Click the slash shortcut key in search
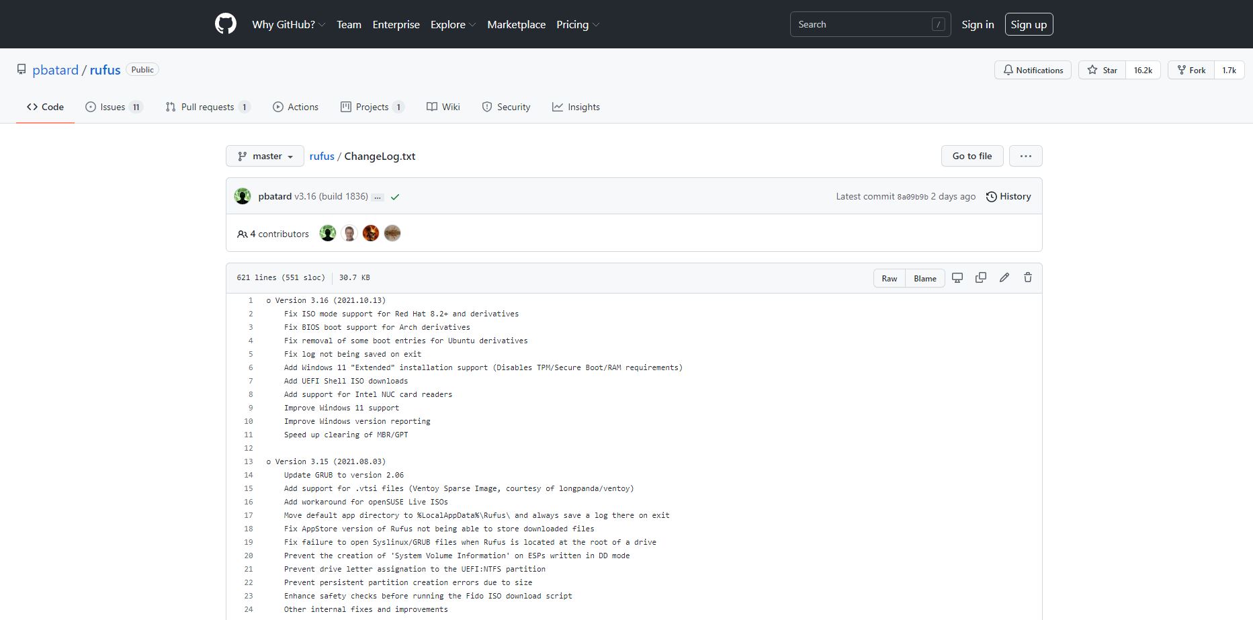Screen dimensions: 1253x620 939,24
